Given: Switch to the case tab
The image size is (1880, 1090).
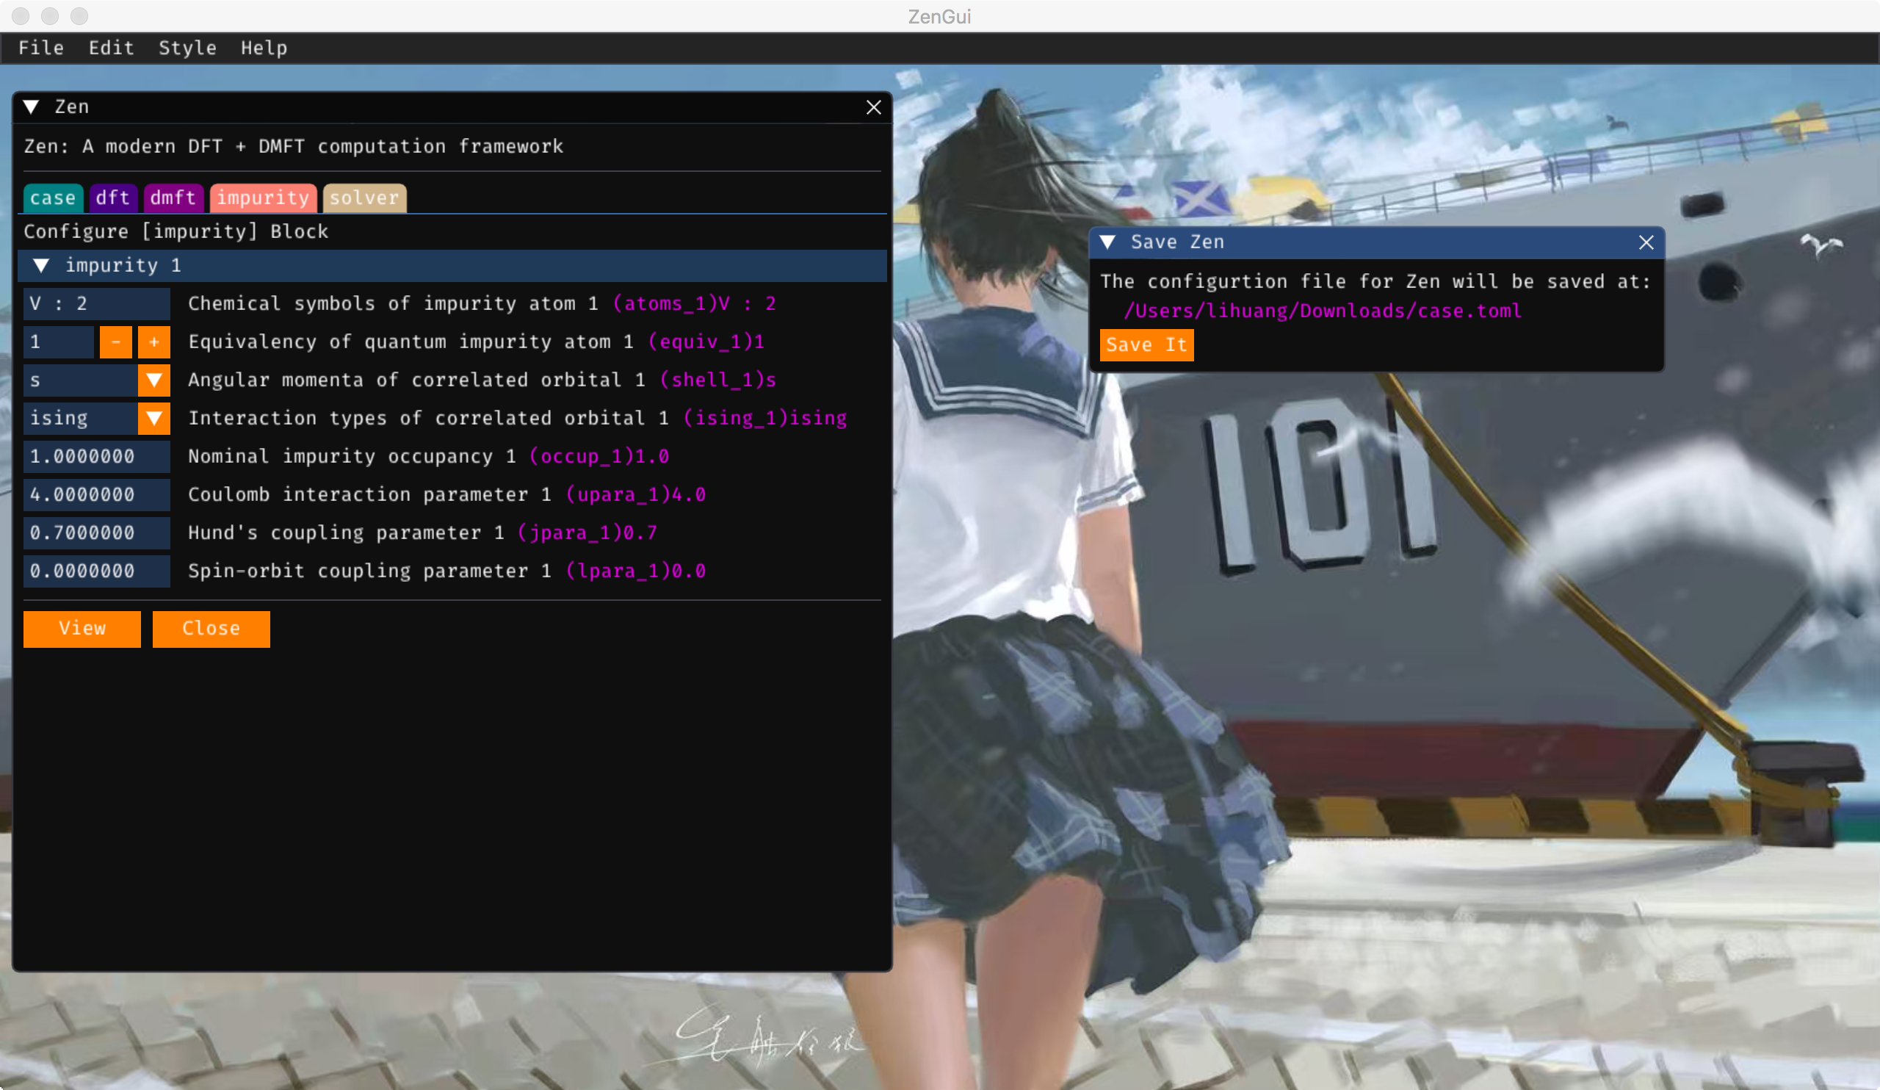Looking at the screenshot, I should [53, 198].
